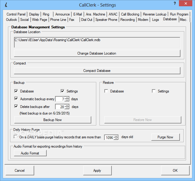Viewport: 195px width, 181px height.
Task: Click the Compact Database button
Action: coord(97,71)
